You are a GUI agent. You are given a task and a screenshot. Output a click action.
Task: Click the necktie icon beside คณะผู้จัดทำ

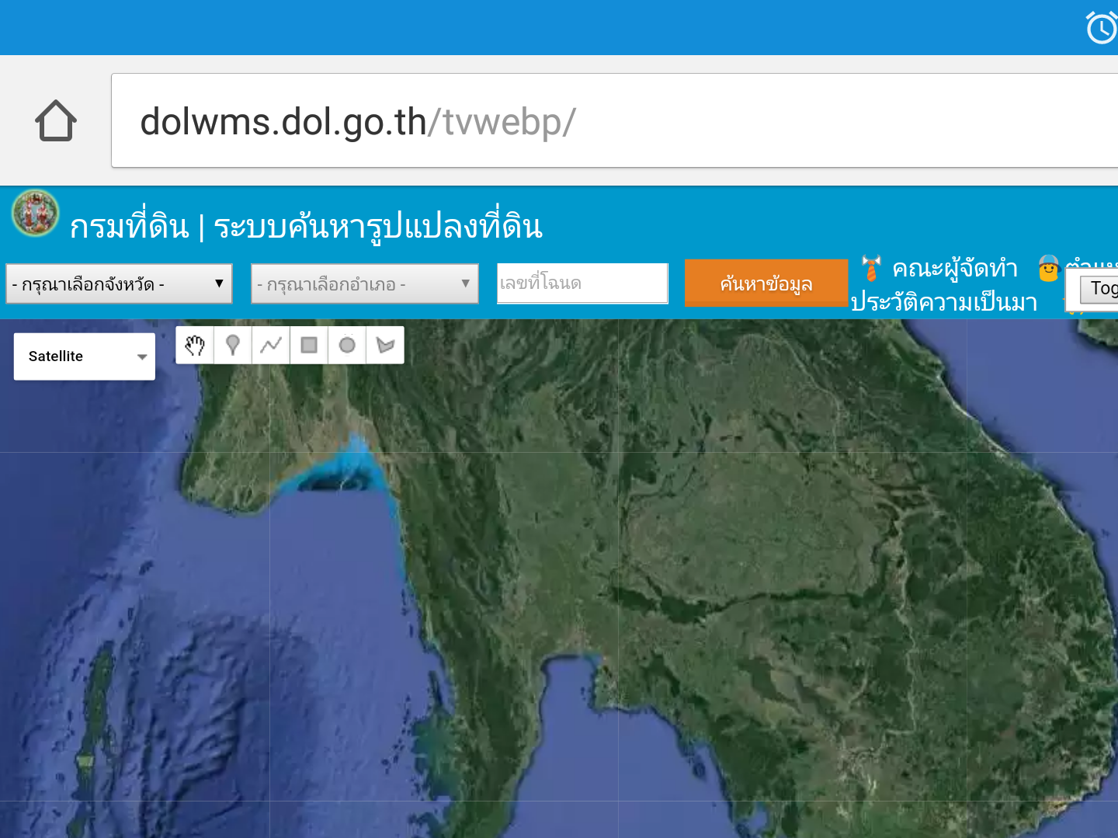tap(871, 269)
